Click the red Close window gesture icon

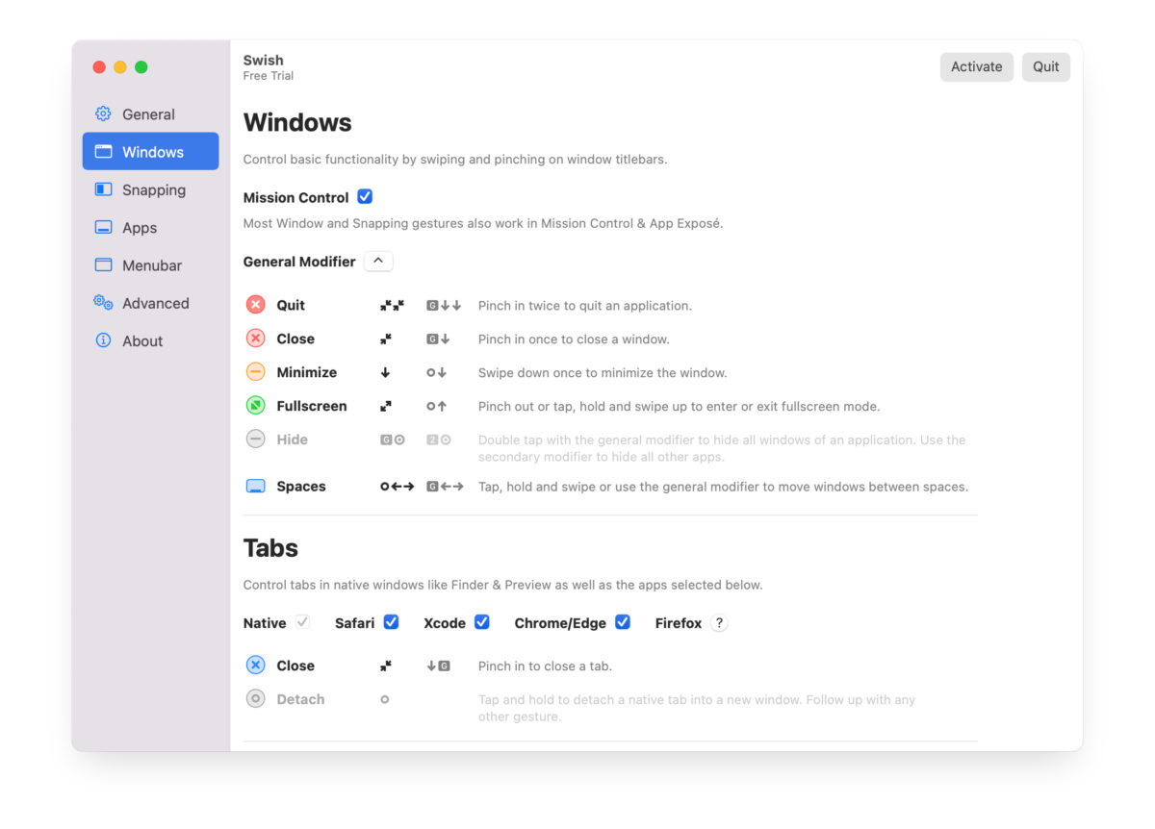pos(255,339)
